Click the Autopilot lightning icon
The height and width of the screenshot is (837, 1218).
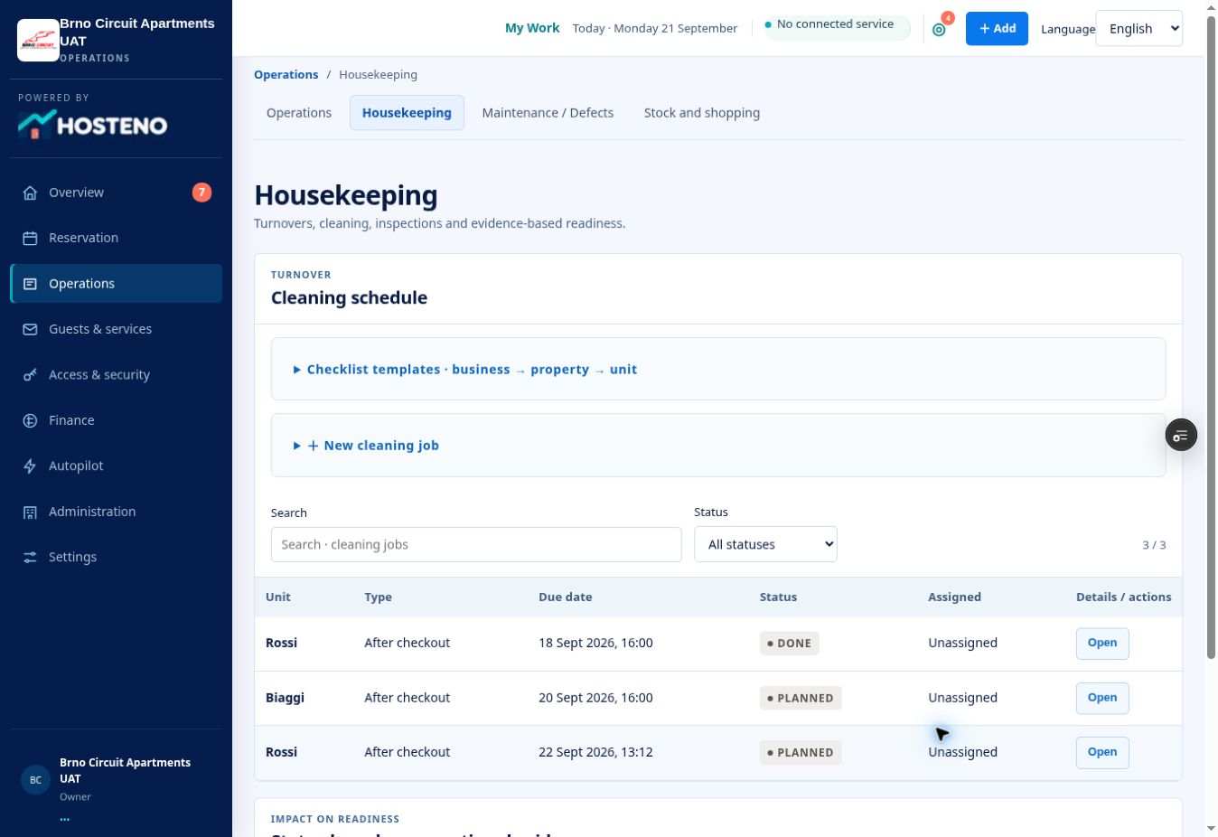click(x=30, y=466)
